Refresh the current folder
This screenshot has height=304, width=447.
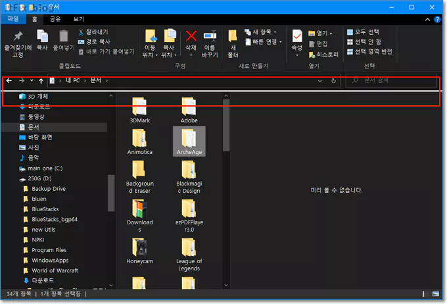tap(333, 81)
